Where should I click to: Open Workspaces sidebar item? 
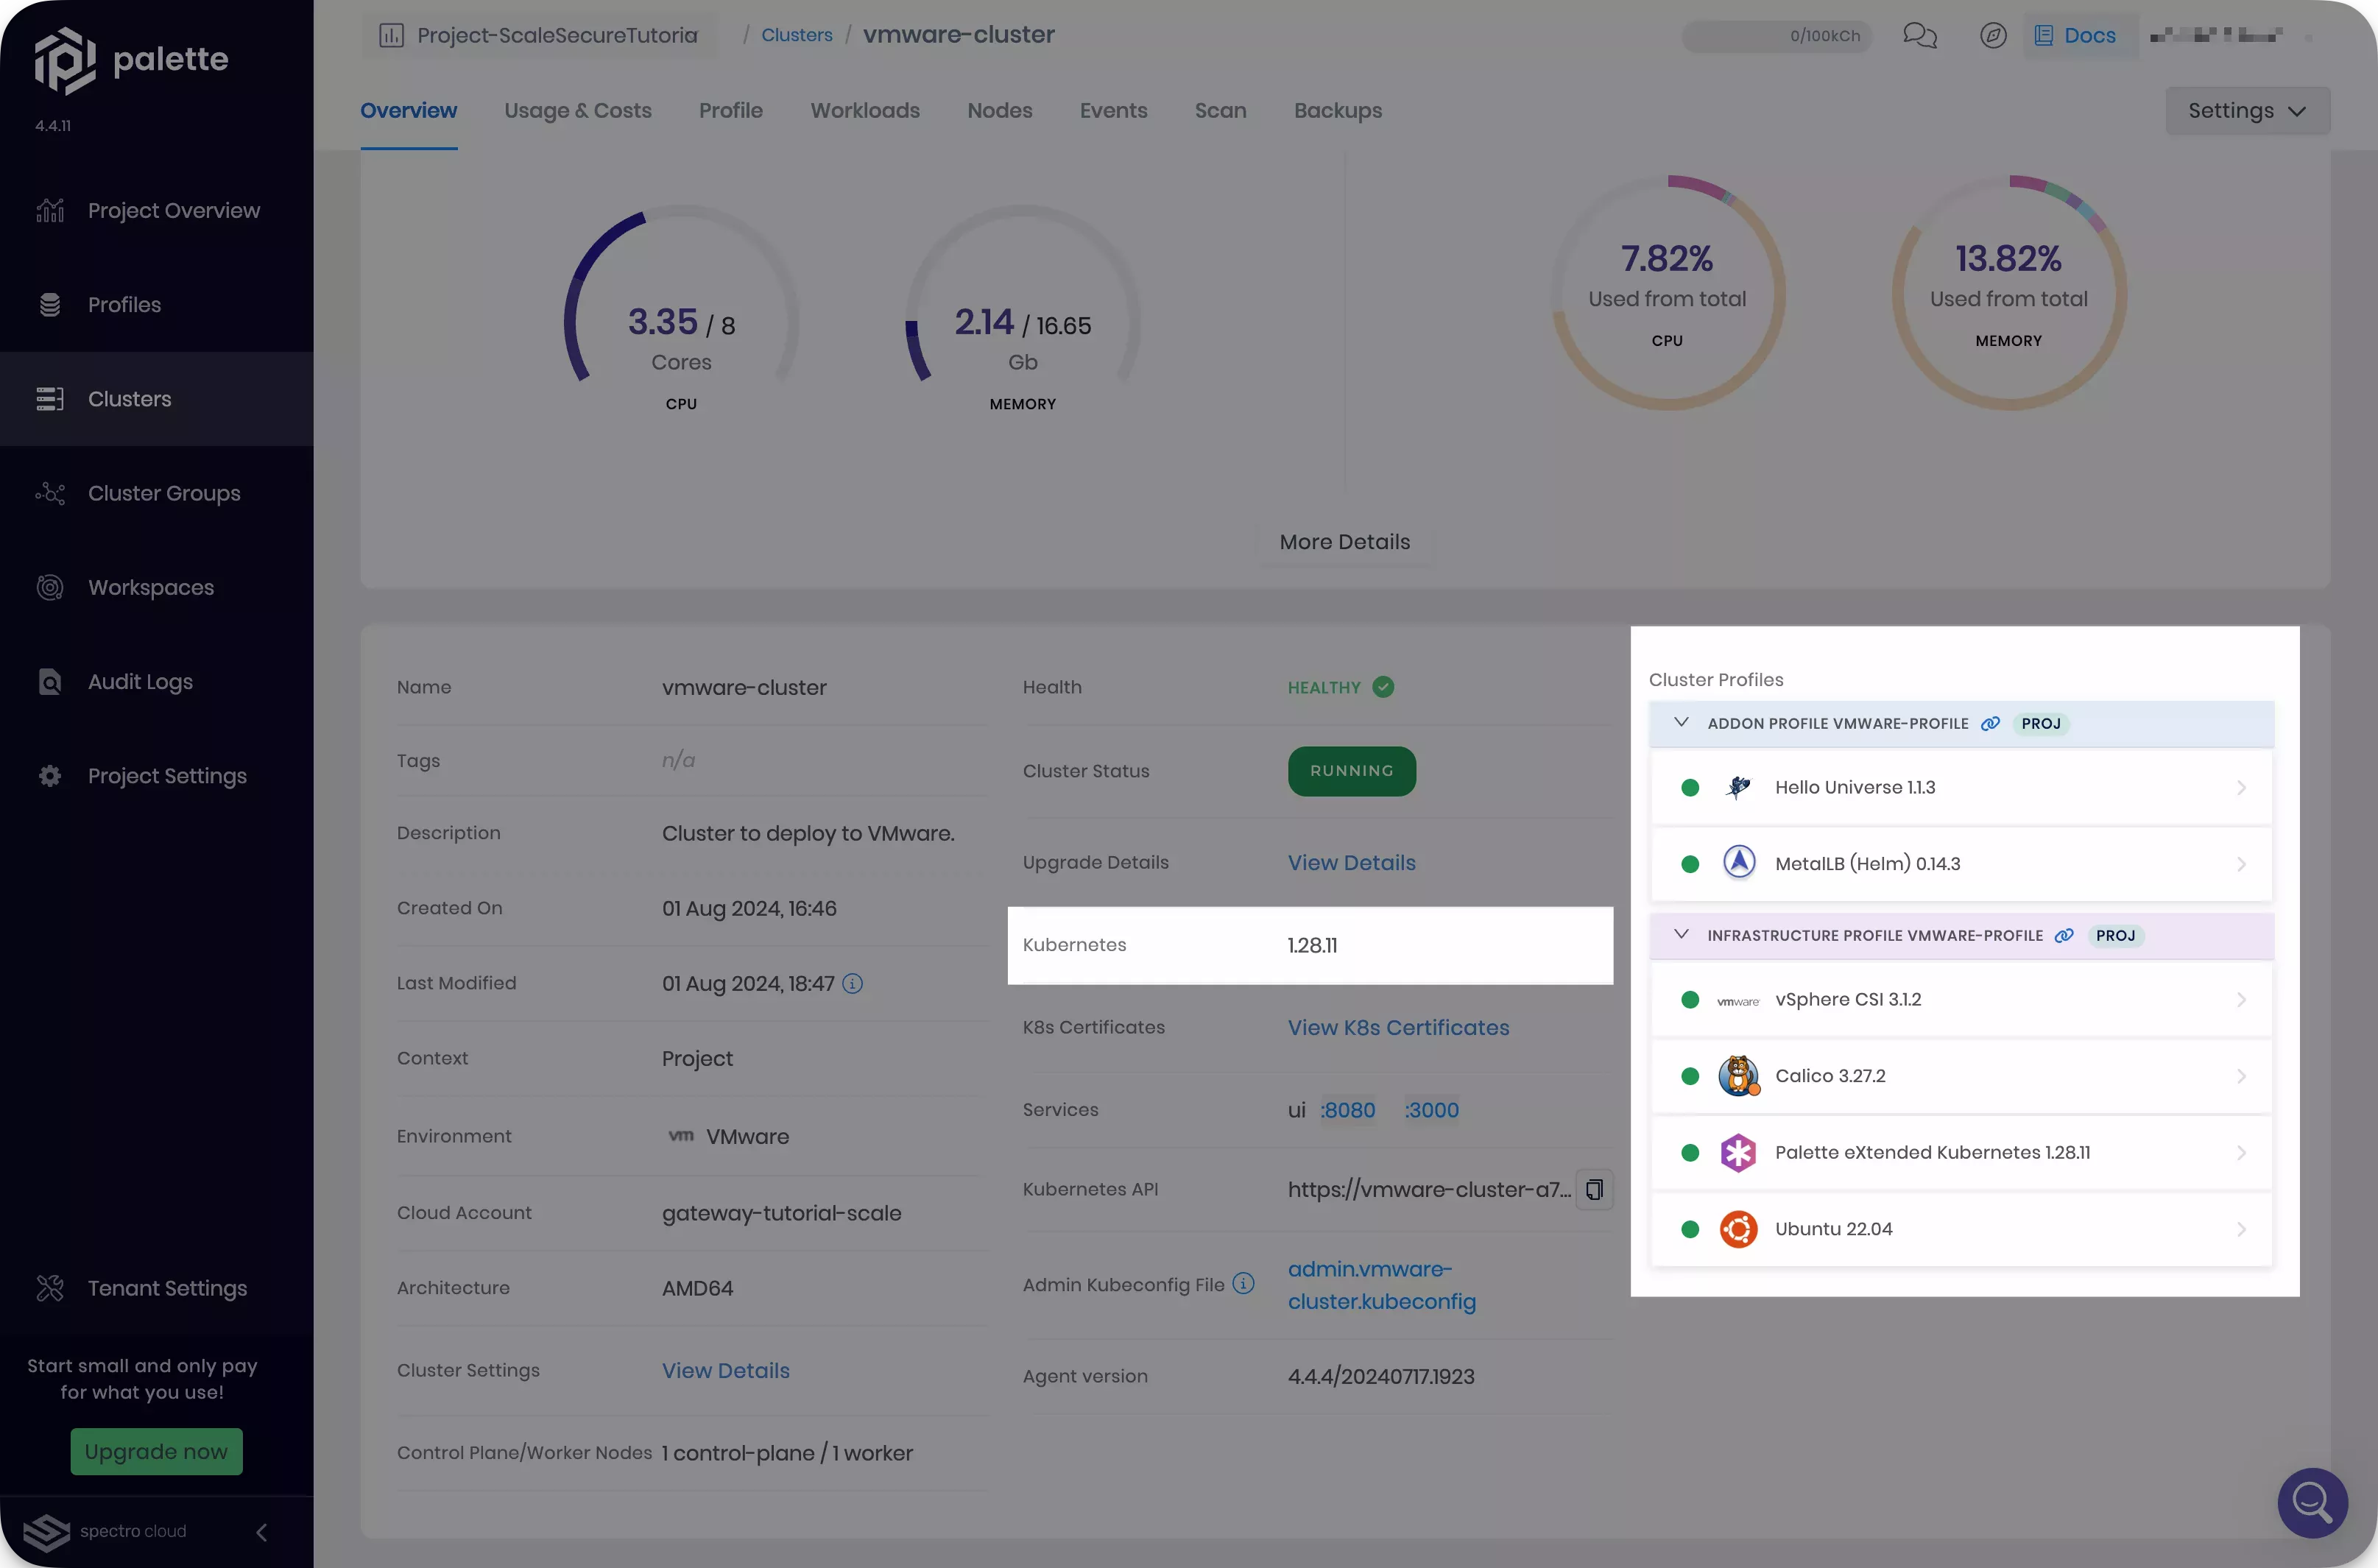156,587
